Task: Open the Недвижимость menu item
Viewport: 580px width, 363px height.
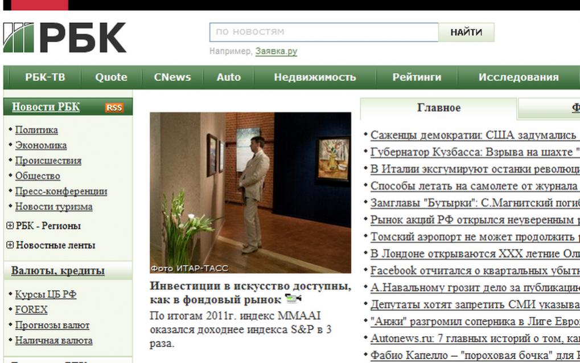Action: point(315,77)
